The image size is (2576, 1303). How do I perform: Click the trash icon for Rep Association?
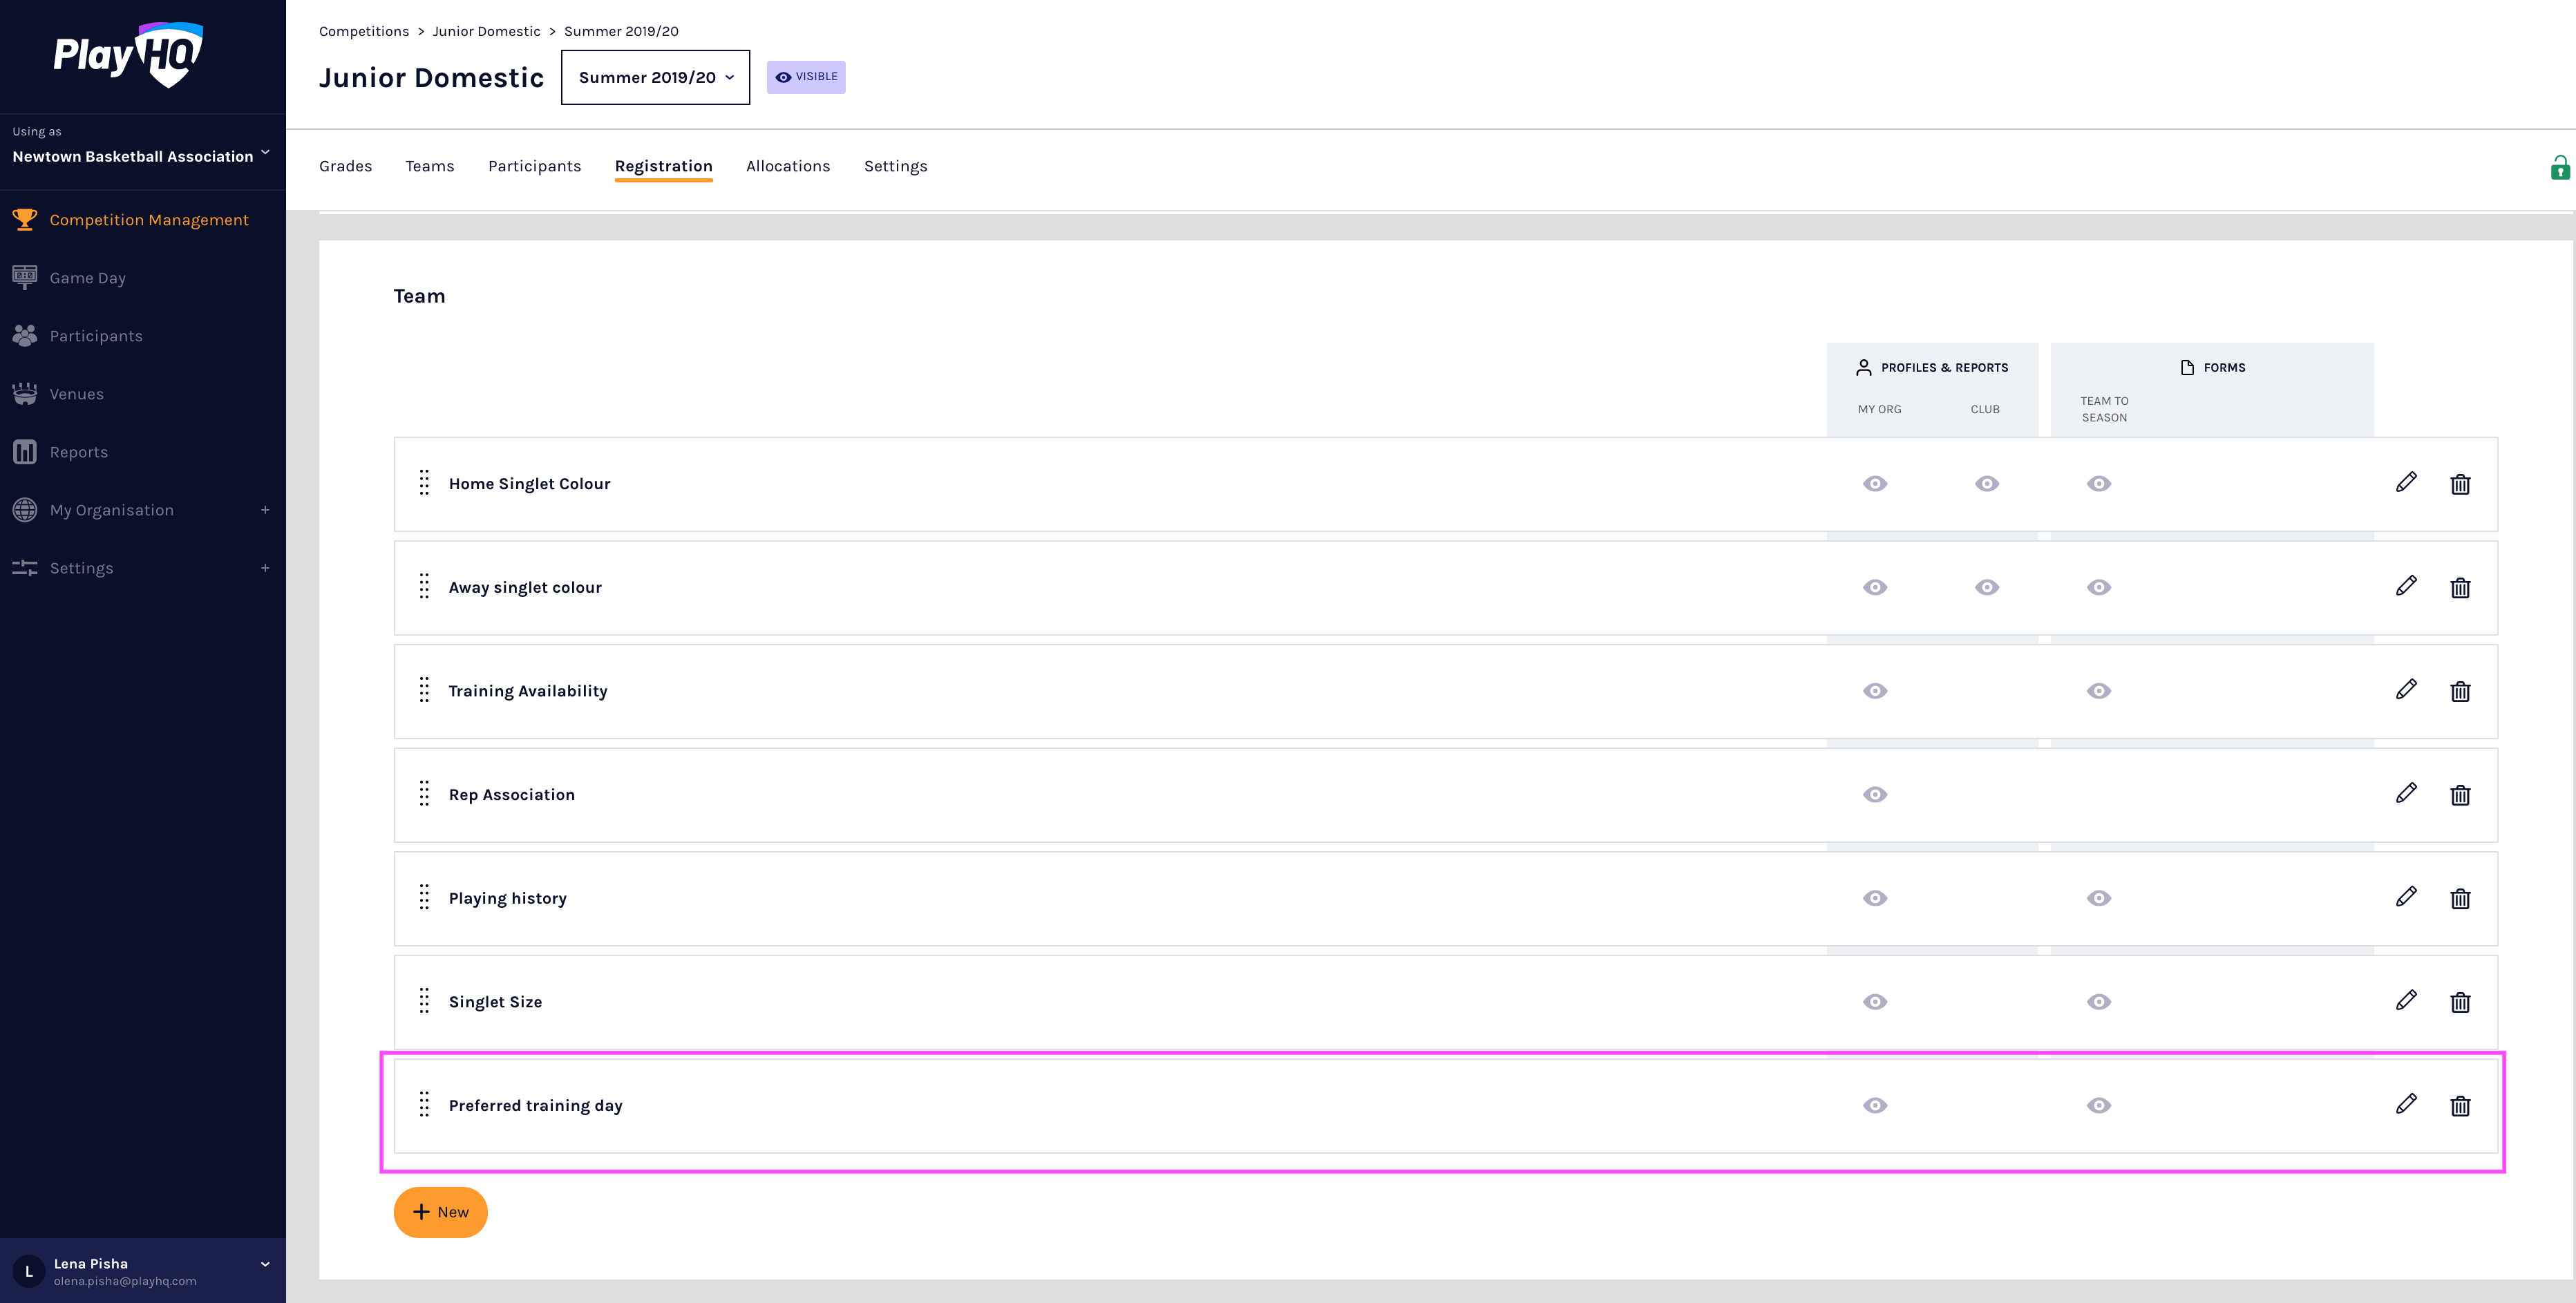point(2460,795)
